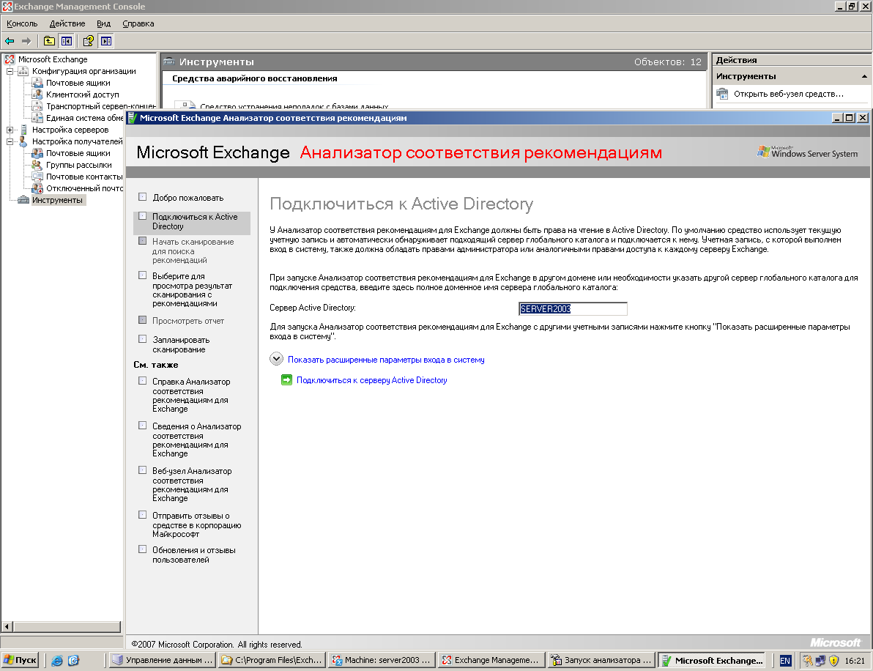Click the Группы рассылки tree icon
The width and height of the screenshot is (873, 671).
(37, 165)
